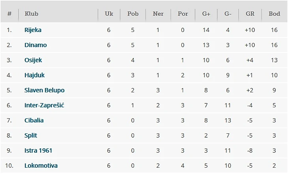Viewport: 288px width, 174px height.
Task: Click the Osijek club name
Action: point(33,60)
